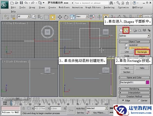The height and width of the screenshot is (116, 153).
Task: Click the search binoculars icon
Action: pyautogui.click(x=111, y=3)
